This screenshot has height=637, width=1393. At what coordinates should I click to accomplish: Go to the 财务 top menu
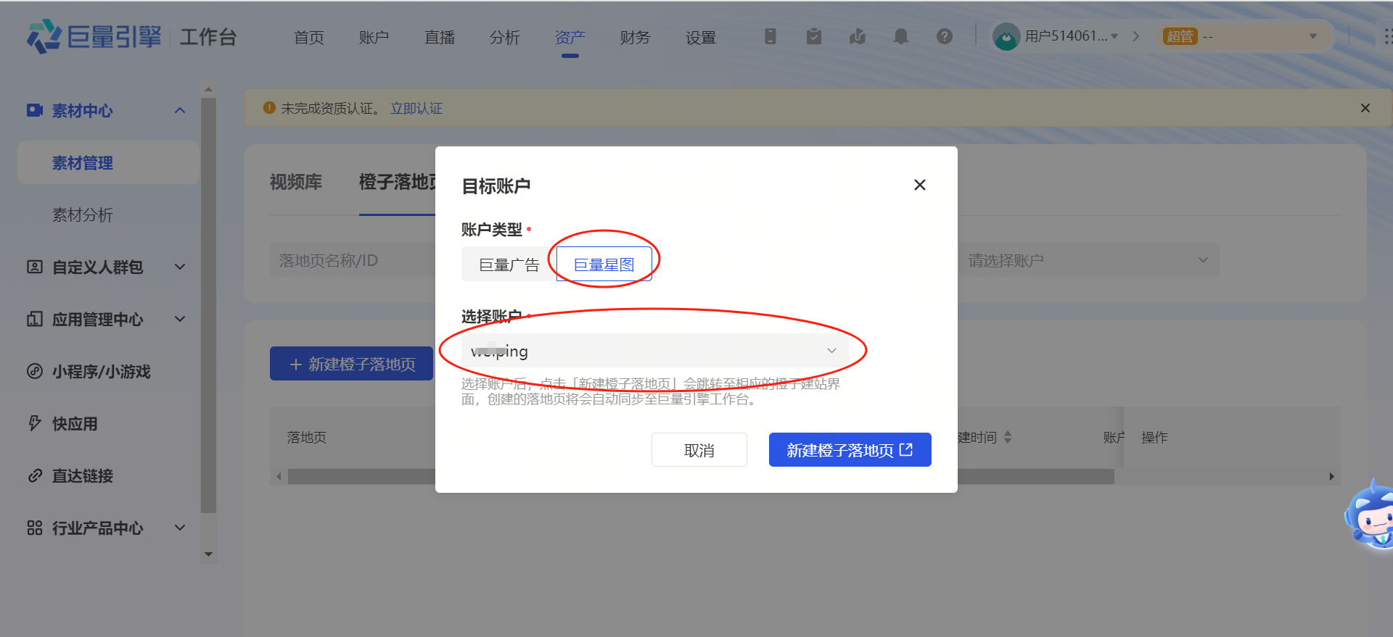pyautogui.click(x=635, y=37)
